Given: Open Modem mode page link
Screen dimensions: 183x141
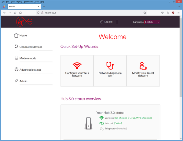Looking at the screenshot, I should pyautogui.click(x=28, y=58).
